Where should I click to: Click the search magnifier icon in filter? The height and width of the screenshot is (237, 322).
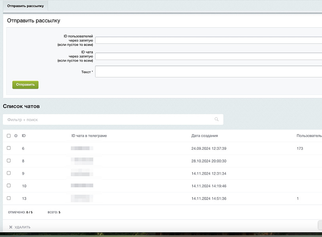(x=216, y=119)
